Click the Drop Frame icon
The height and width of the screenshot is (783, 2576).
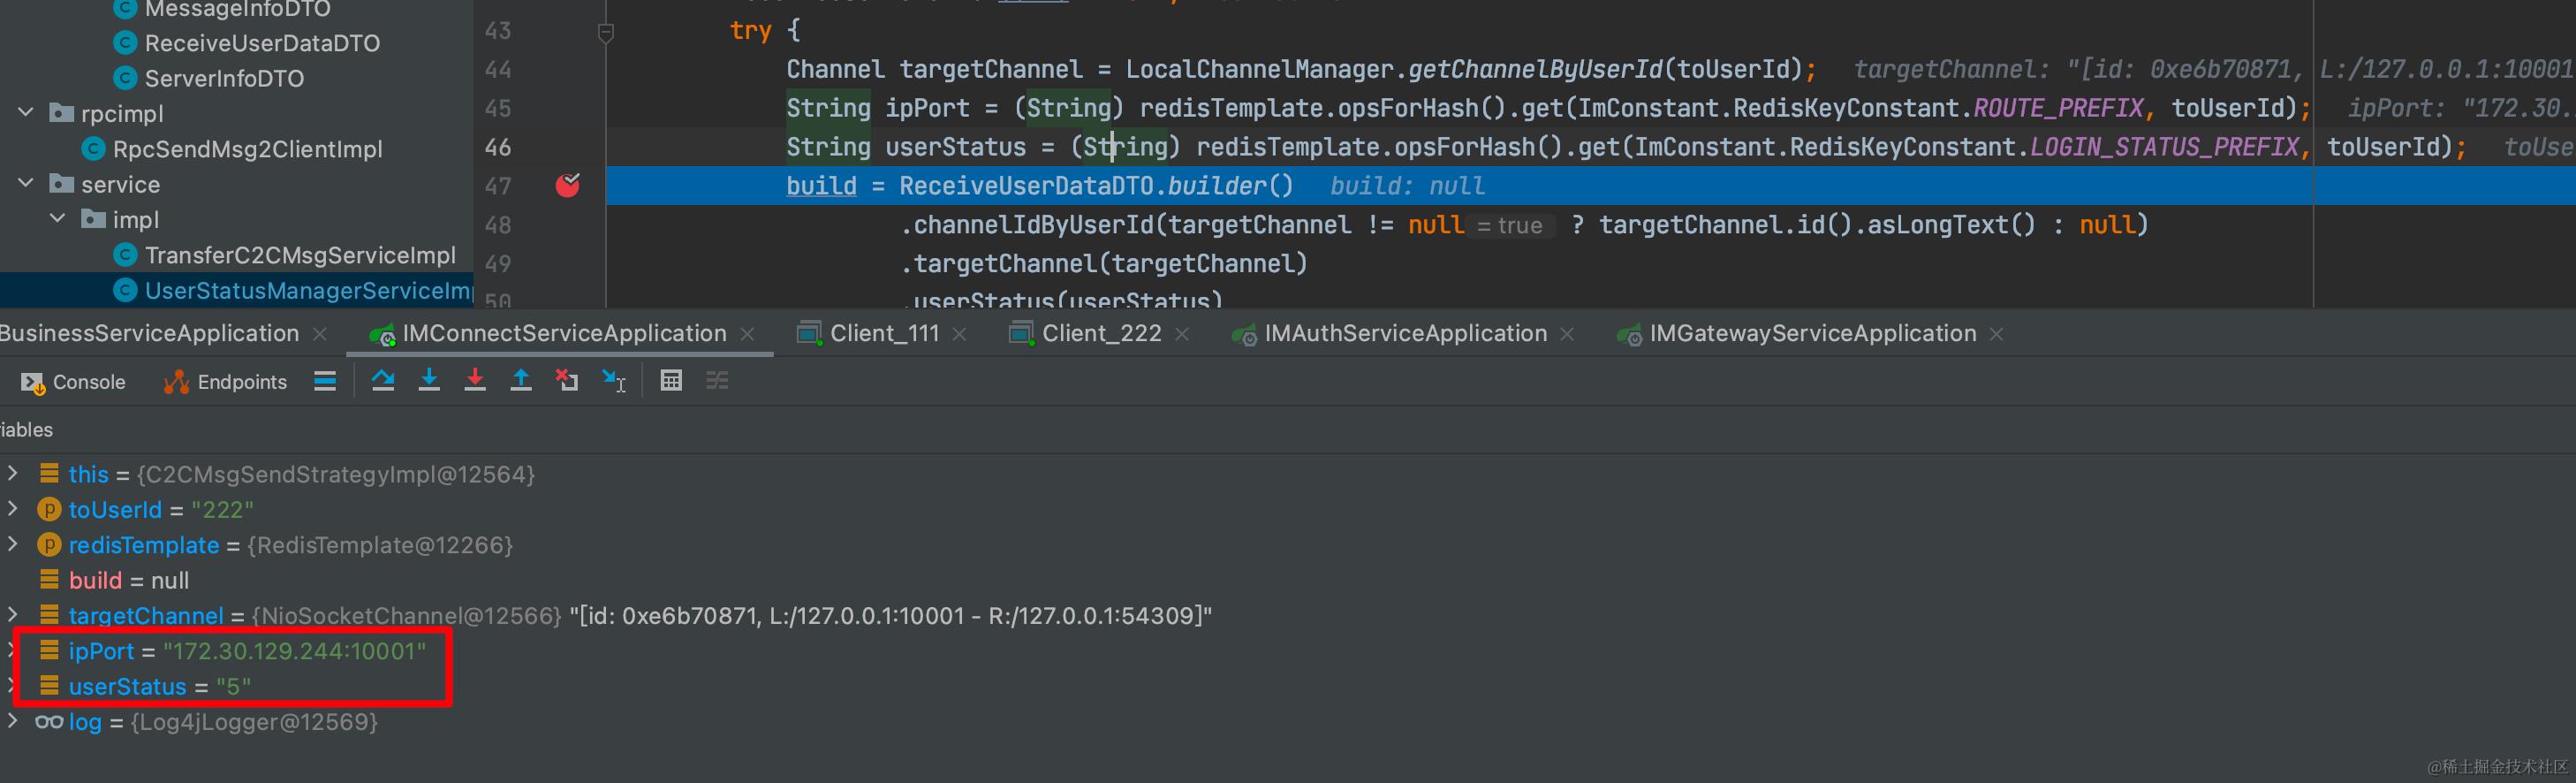pos(567,381)
